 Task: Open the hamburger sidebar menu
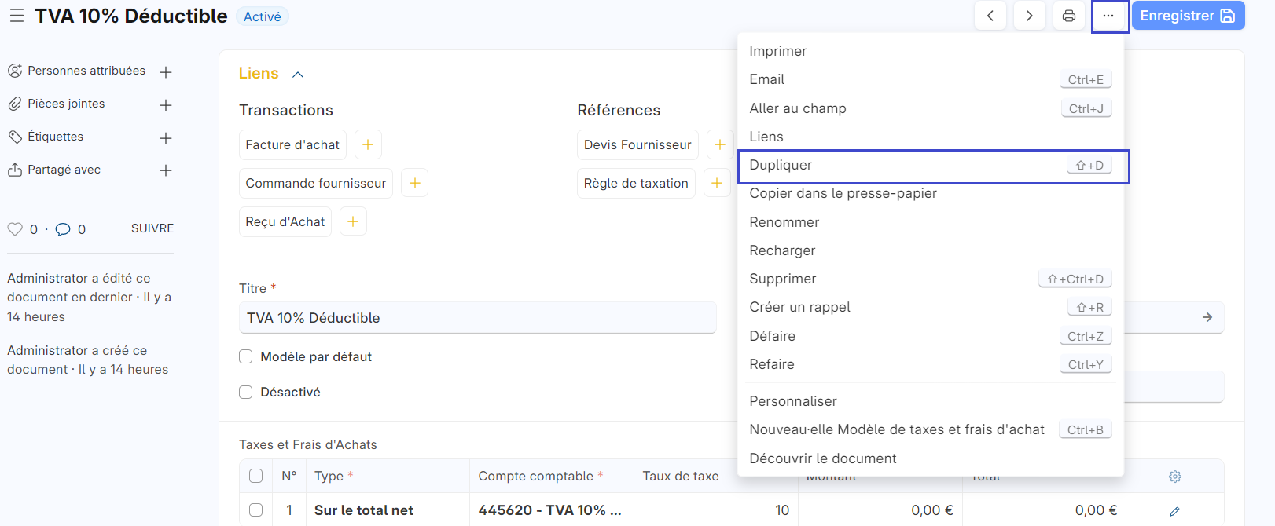tap(17, 16)
